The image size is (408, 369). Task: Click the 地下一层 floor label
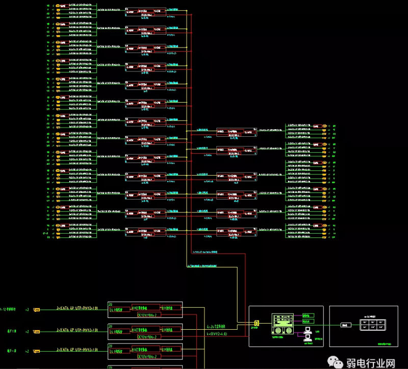pyautogui.click(x=11, y=352)
